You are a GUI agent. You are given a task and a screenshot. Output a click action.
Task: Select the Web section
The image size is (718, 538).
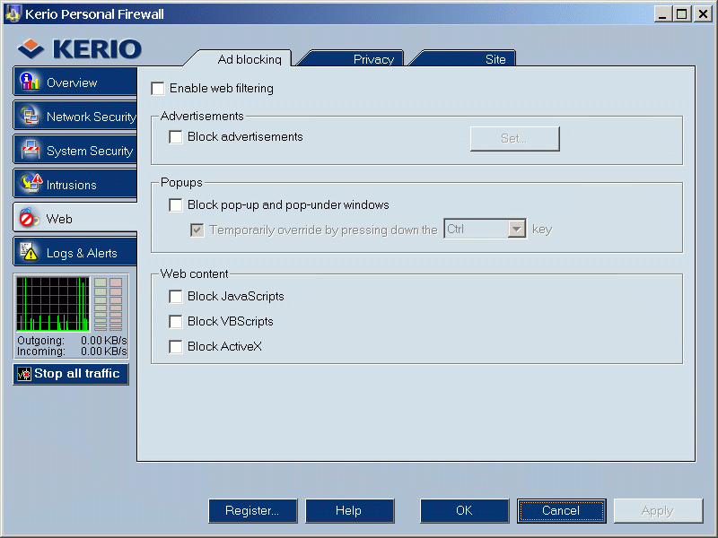(x=75, y=218)
